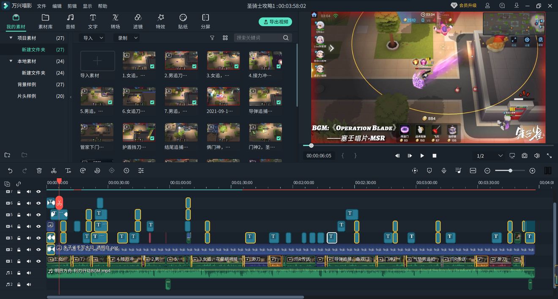Switch to the 转场 transitions tab

point(115,21)
